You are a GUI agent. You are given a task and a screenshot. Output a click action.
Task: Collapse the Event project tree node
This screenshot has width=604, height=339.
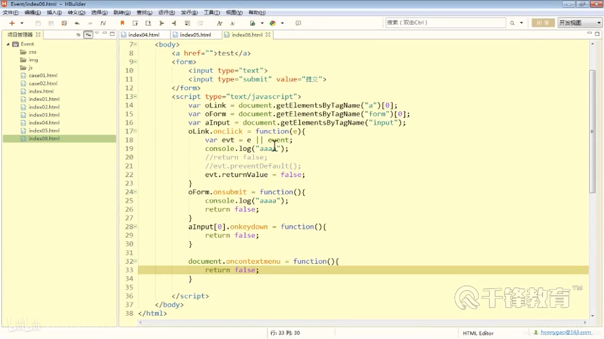tap(8, 44)
